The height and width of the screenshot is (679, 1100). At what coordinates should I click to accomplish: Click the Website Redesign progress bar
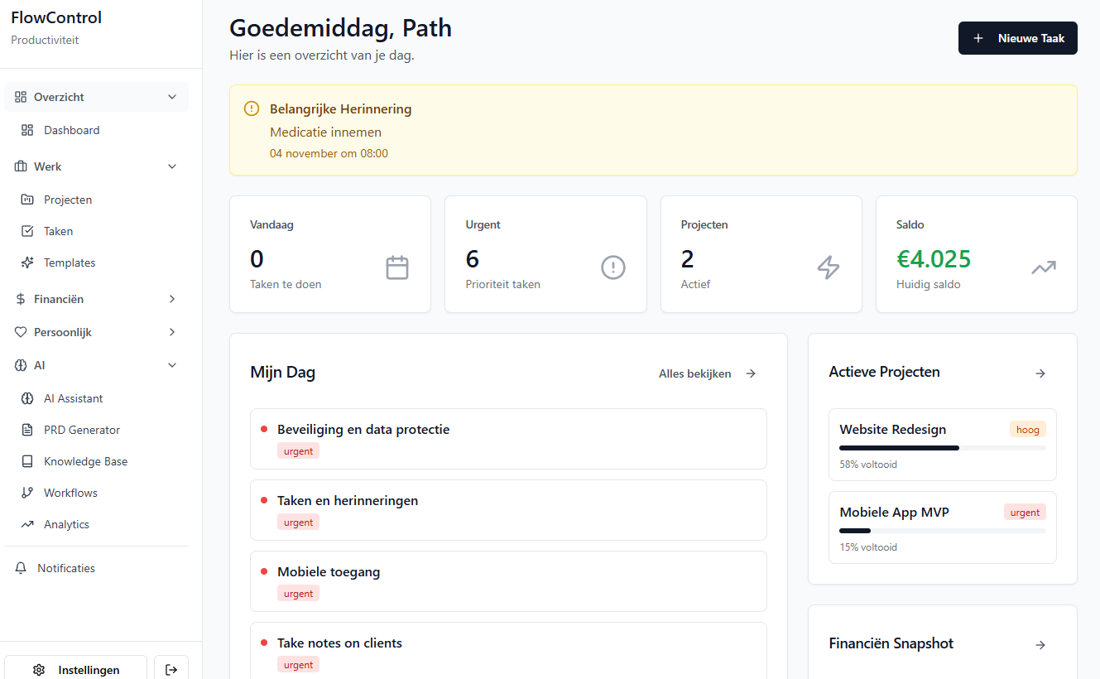pyautogui.click(x=942, y=448)
